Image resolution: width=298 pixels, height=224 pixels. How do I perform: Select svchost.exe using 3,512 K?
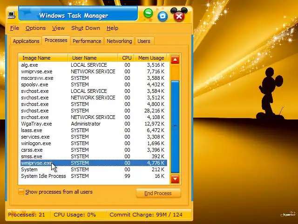tap(94, 98)
